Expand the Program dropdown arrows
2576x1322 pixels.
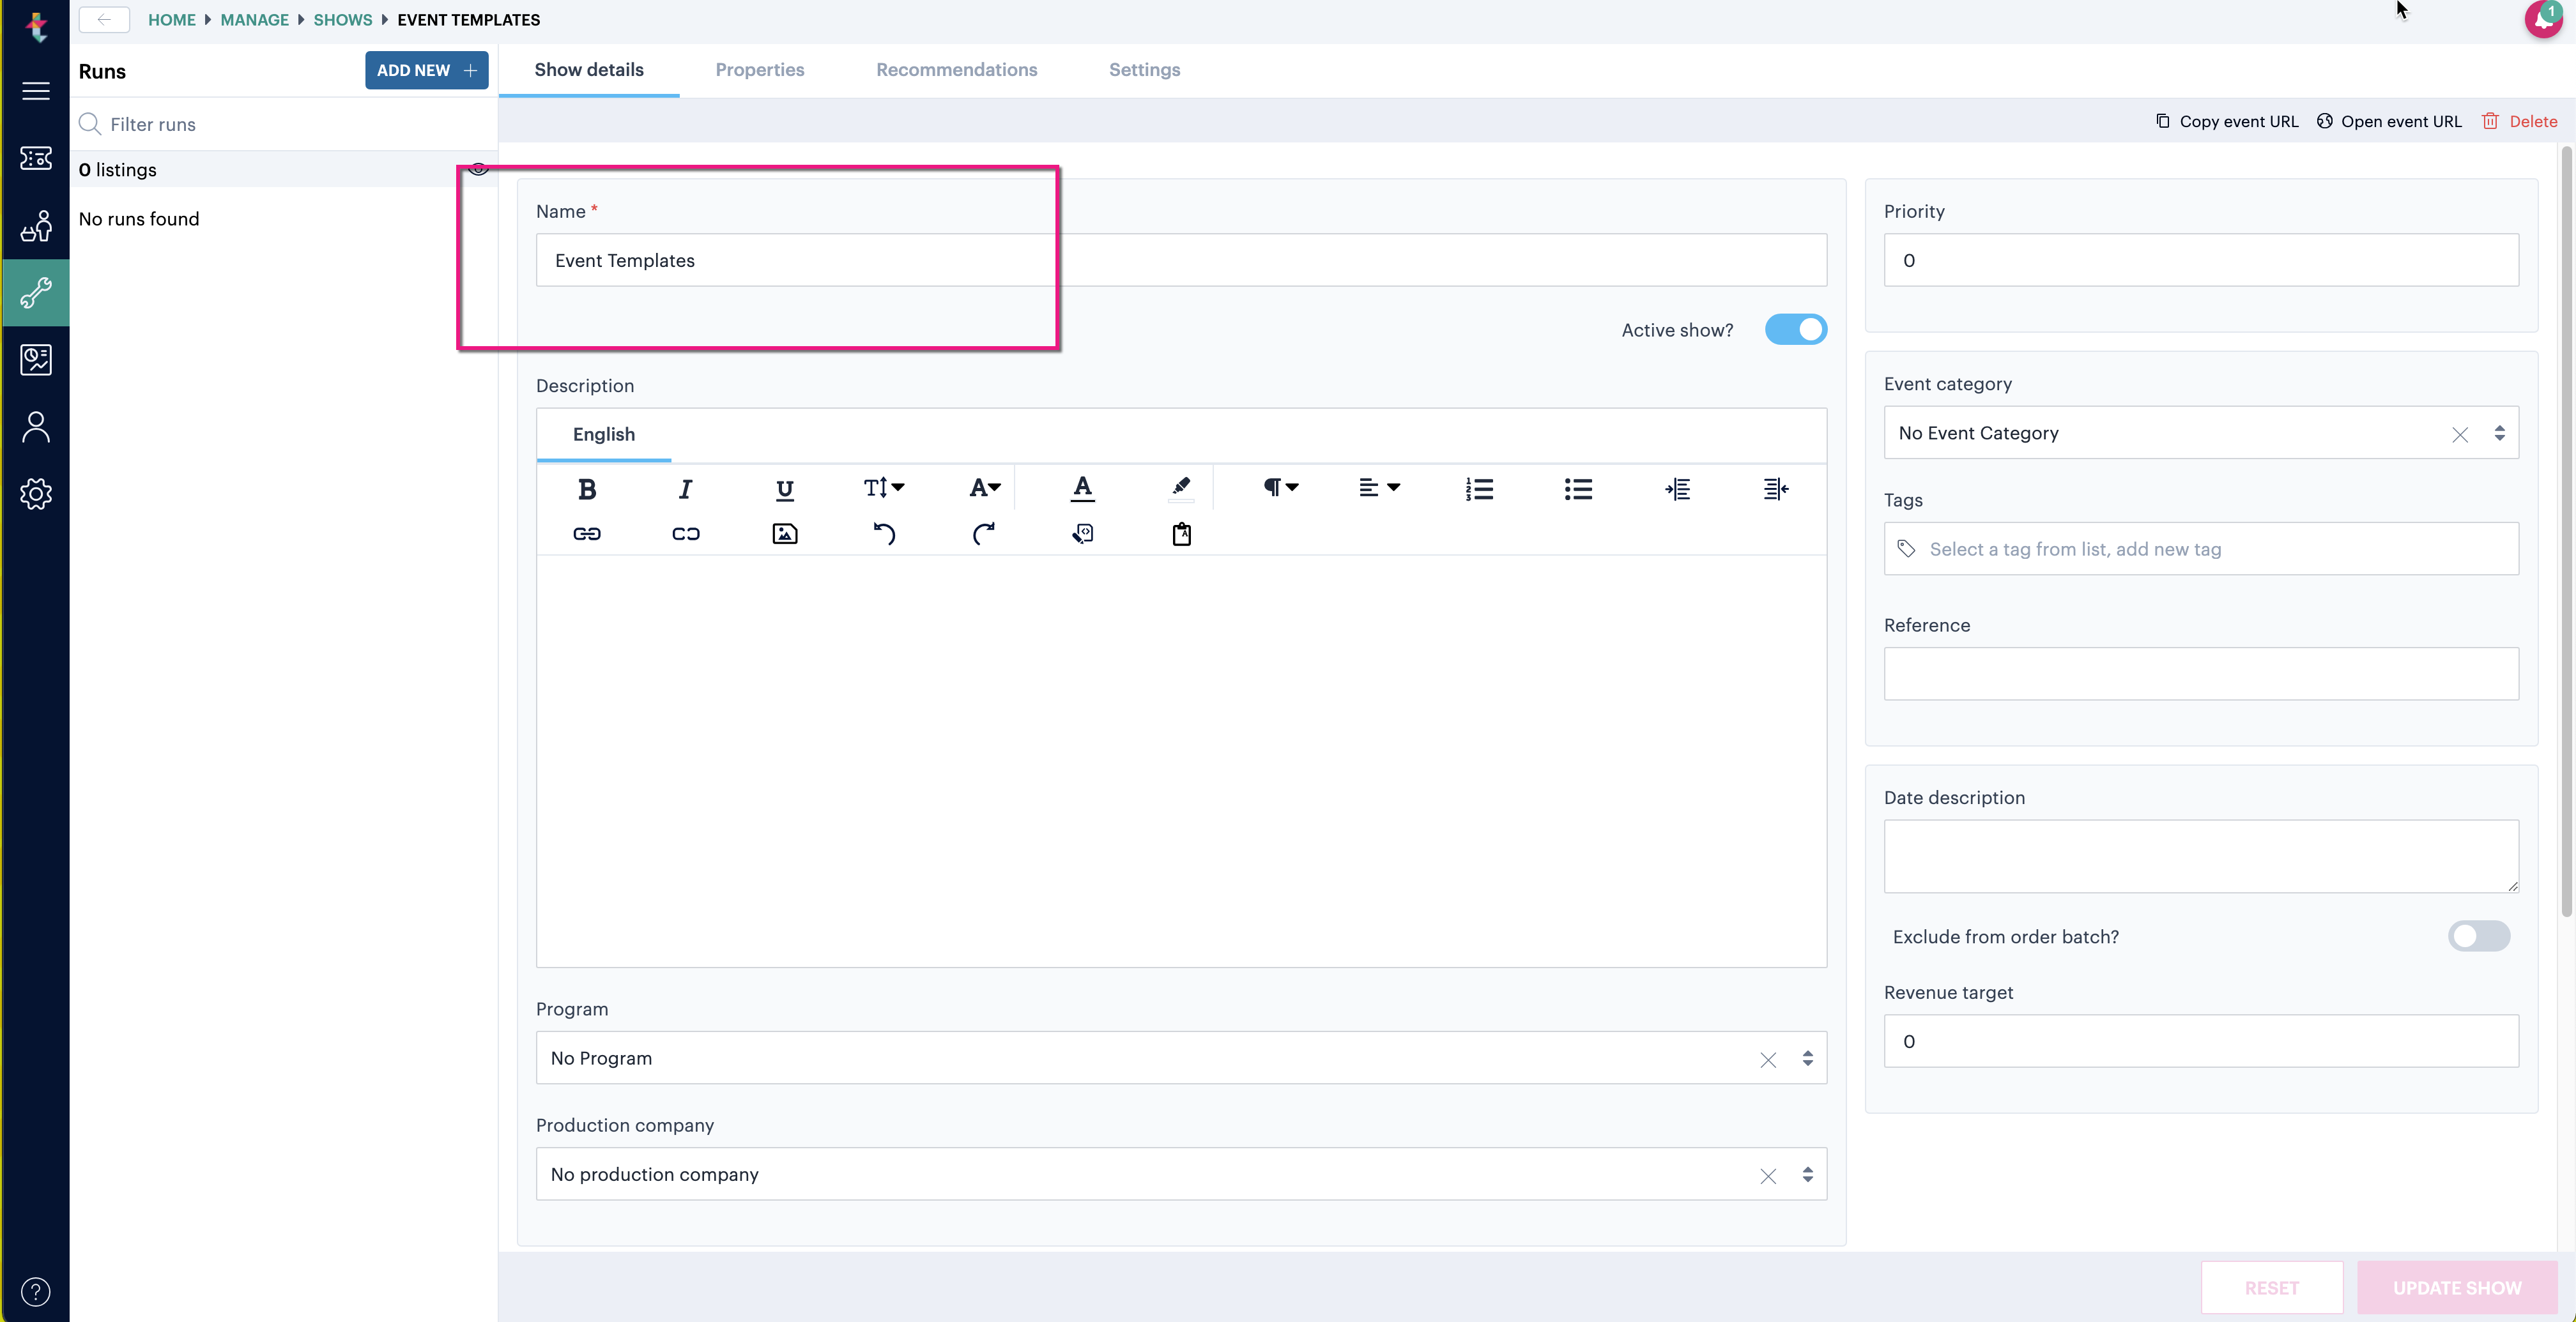coord(1807,1058)
